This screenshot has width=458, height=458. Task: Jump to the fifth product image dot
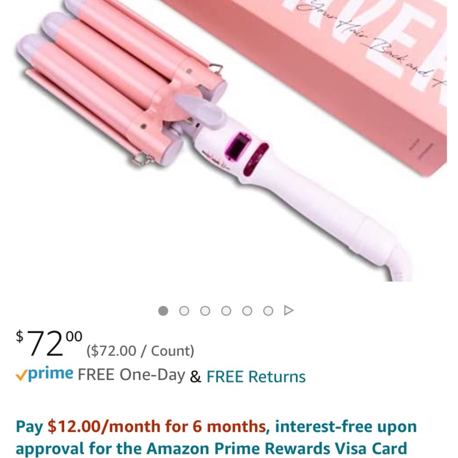click(x=247, y=311)
